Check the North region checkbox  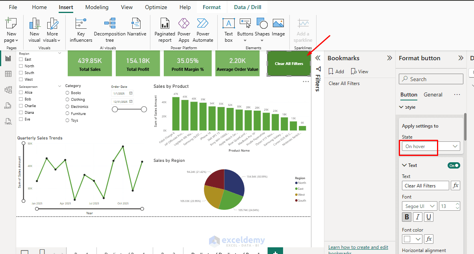tap(21, 66)
